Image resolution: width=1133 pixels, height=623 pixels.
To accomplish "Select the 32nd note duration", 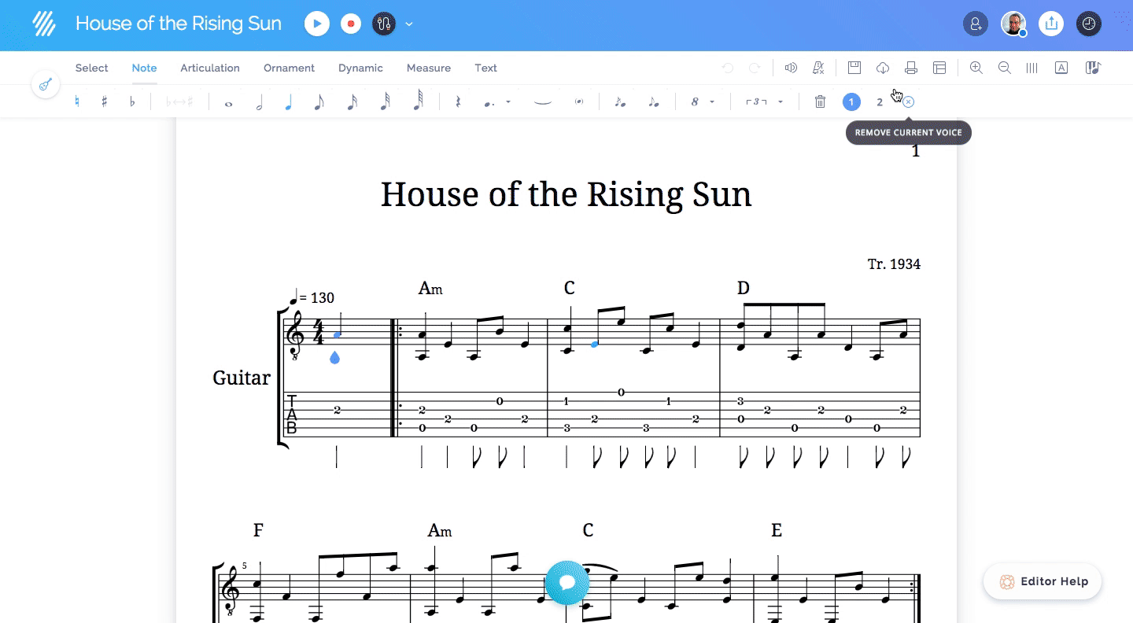I will pyautogui.click(x=384, y=101).
